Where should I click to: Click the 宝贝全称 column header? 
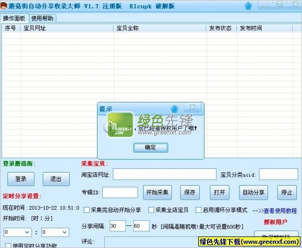[159, 28]
